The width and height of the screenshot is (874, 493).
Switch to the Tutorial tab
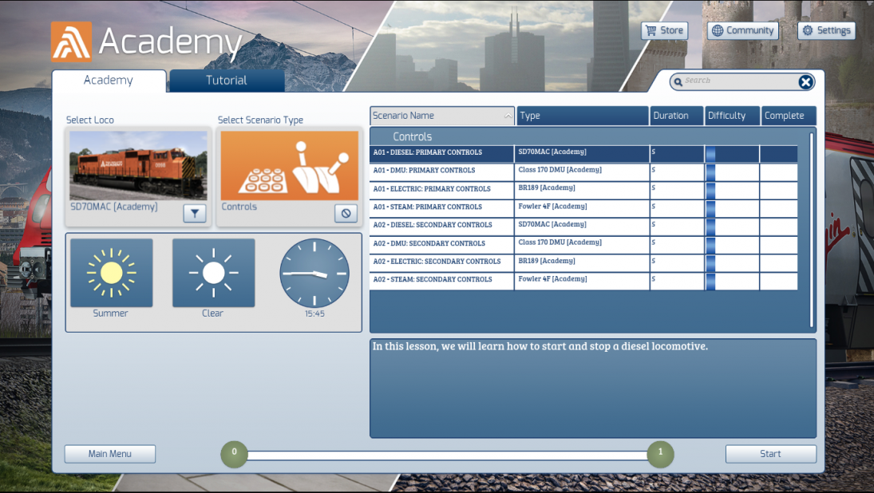[227, 81]
